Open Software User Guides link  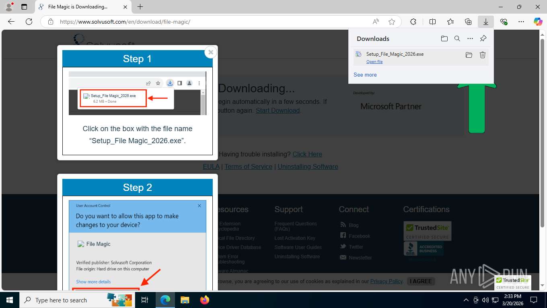pos(298,247)
